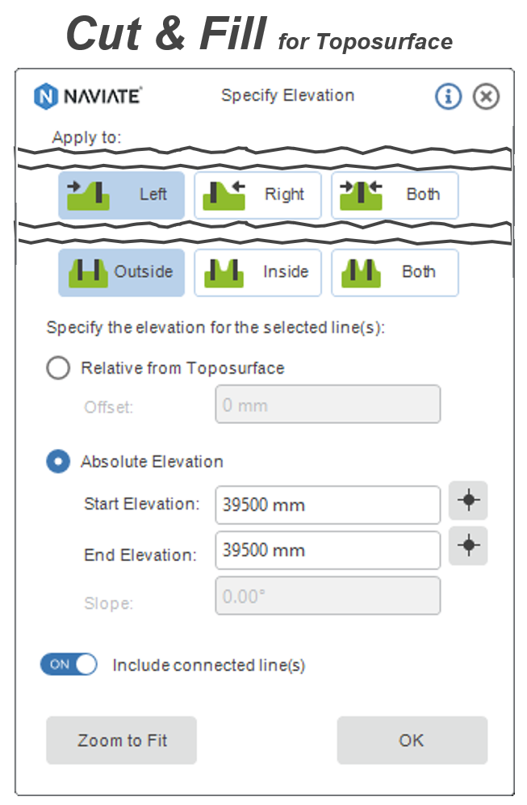Viewport: 527px width, 805px height.
Task: Choose the Both directions icon
Action: coord(359,272)
